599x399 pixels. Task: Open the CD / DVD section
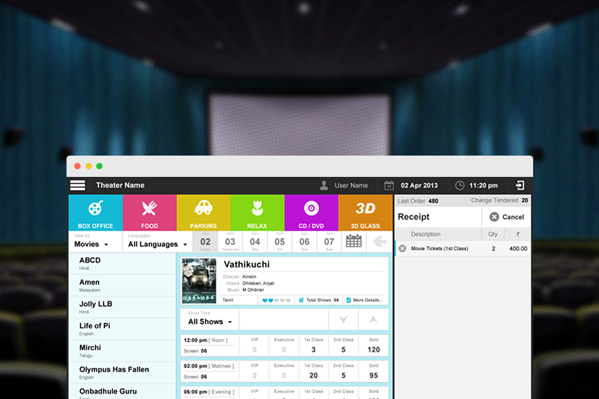click(x=311, y=213)
